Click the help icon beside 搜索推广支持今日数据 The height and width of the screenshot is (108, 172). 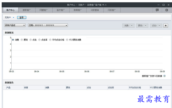164,76
